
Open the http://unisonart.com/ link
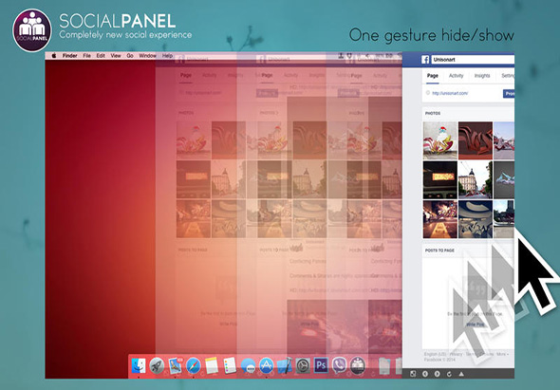(450, 93)
